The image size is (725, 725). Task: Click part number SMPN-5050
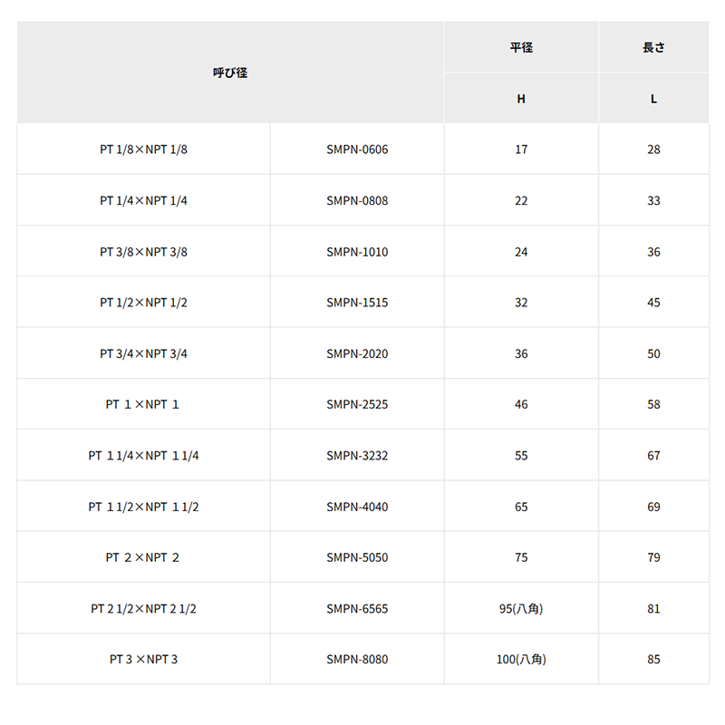click(357, 557)
